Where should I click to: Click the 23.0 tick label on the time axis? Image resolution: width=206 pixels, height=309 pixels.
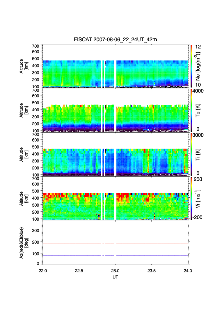(x=116, y=271)
